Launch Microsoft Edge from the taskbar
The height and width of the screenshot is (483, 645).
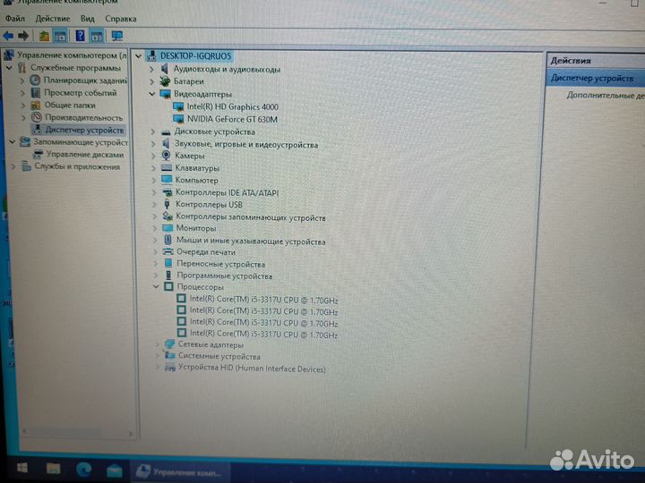(84, 469)
